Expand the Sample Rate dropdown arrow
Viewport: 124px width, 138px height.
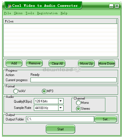click(61, 108)
